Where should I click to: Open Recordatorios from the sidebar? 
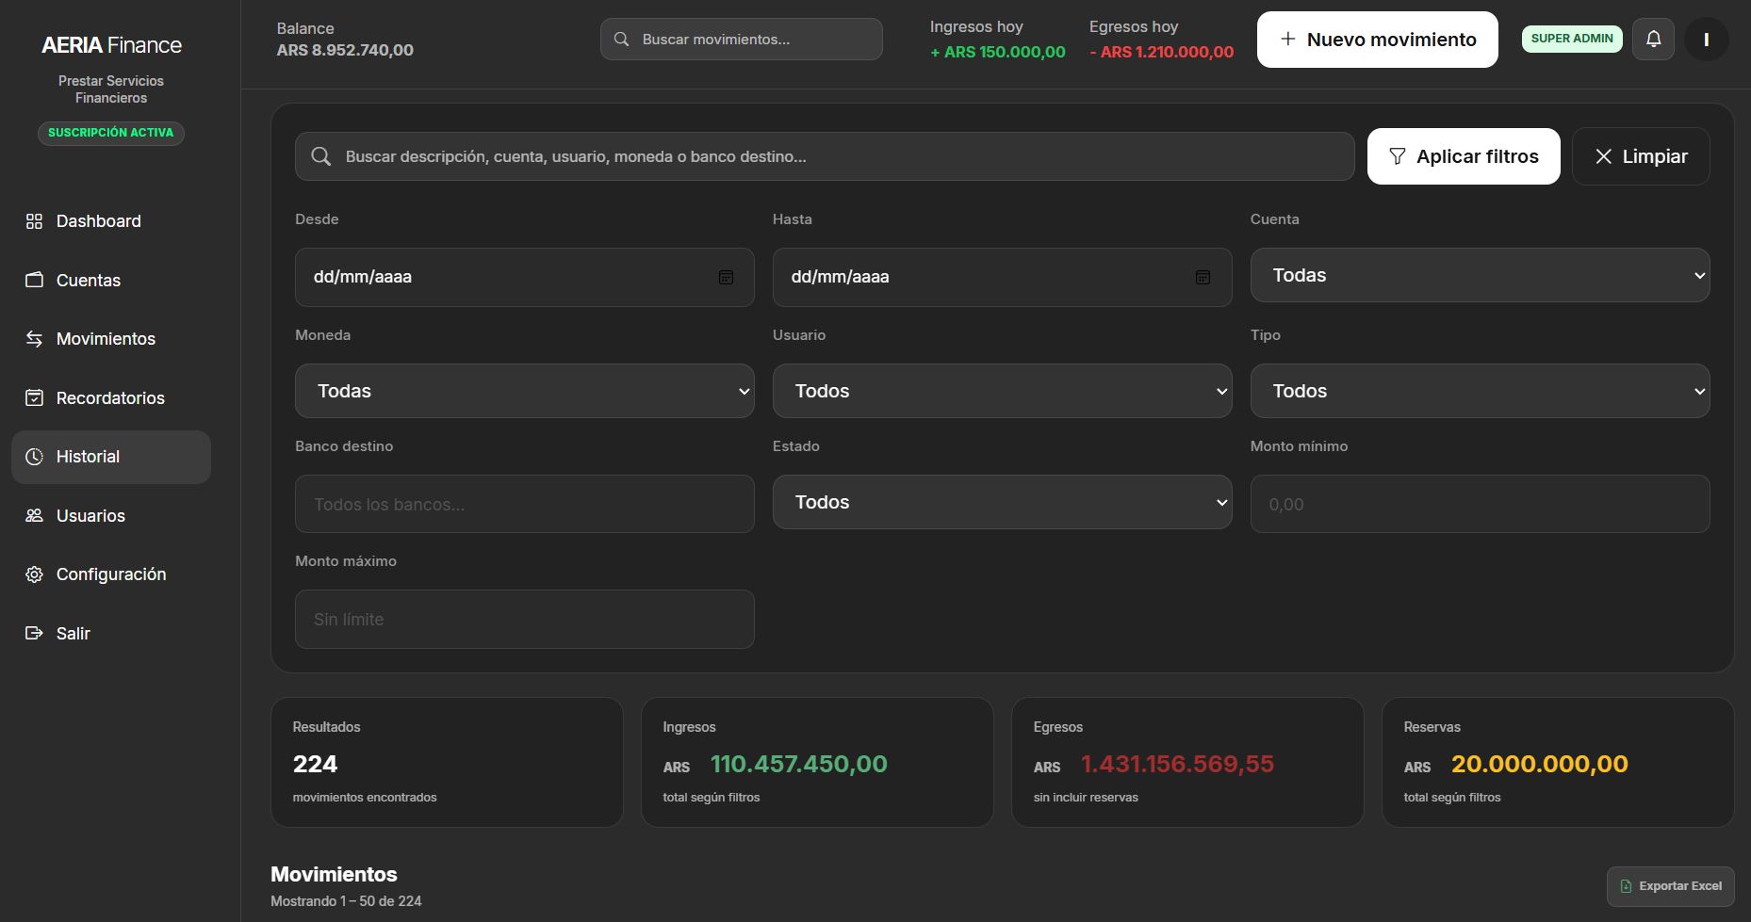111,397
